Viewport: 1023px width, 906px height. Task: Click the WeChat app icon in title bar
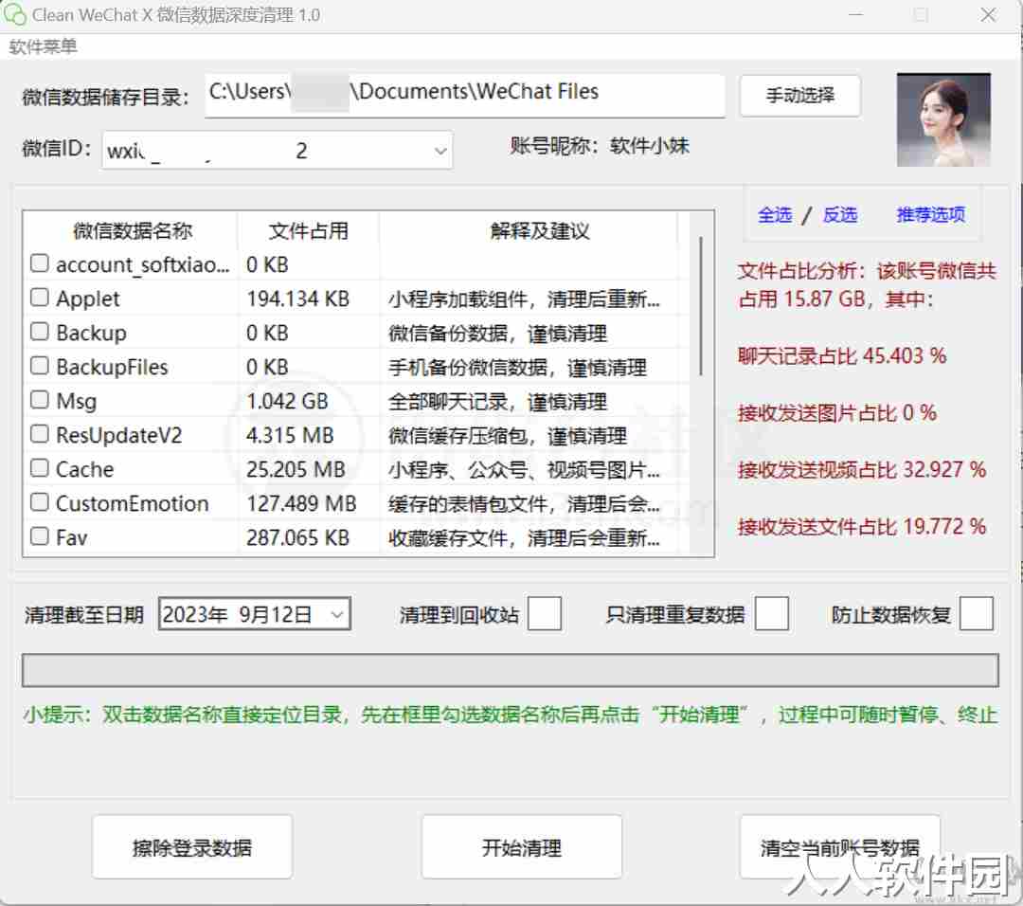click(x=15, y=14)
